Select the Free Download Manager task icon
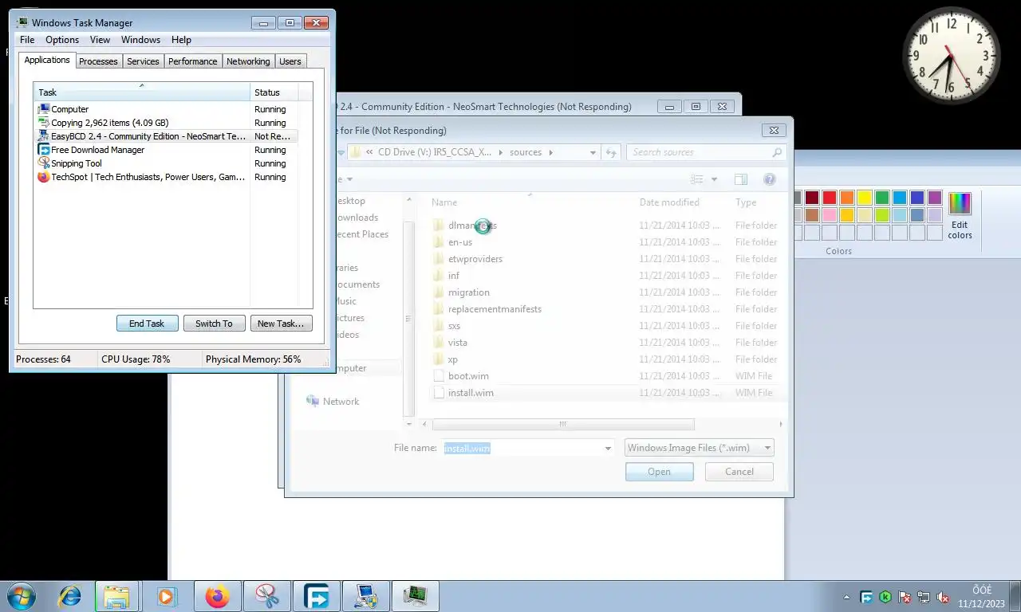Image resolution: width=1021 pixels, height=612 pixels. coord(44,150)
